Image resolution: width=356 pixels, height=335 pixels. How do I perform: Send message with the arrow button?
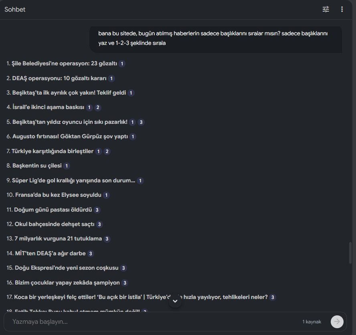337,322
